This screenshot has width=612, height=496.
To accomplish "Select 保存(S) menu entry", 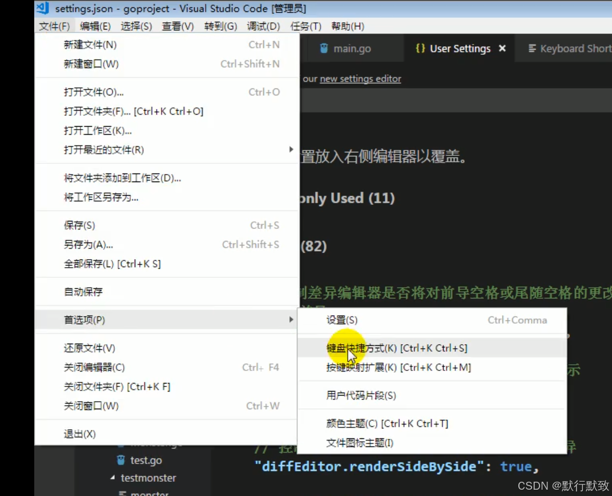I will pyautogui.click(x=167, y=225).
